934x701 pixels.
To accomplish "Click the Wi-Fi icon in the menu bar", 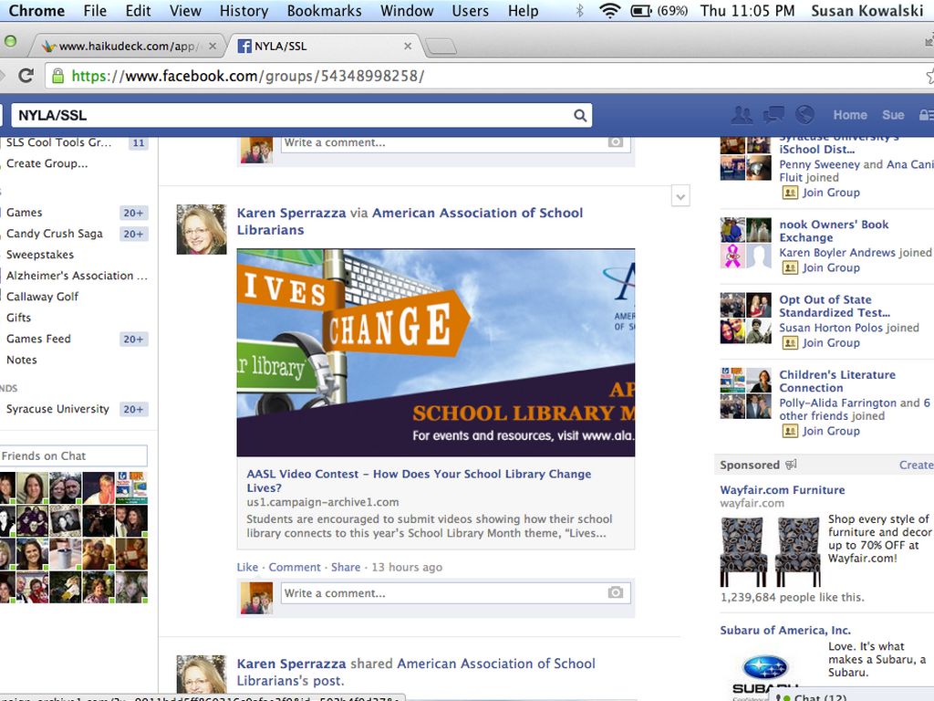I will click(609, 11).
